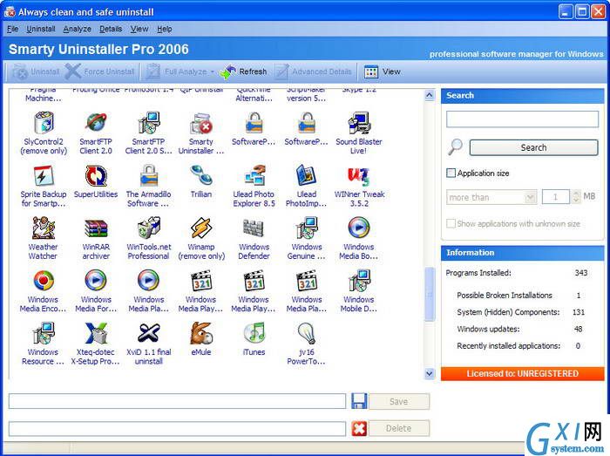Viewport: 610px width, 456px height.
Task: Select WinTools.net Professional icon
Action: [x=149, y=228]
